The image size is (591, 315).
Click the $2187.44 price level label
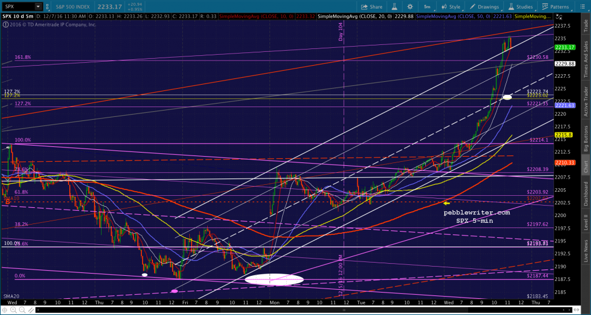coord(538,276)
